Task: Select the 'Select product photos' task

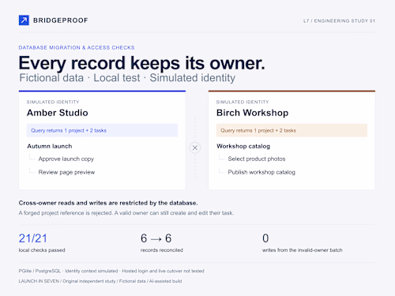Action: pos(257,159)
